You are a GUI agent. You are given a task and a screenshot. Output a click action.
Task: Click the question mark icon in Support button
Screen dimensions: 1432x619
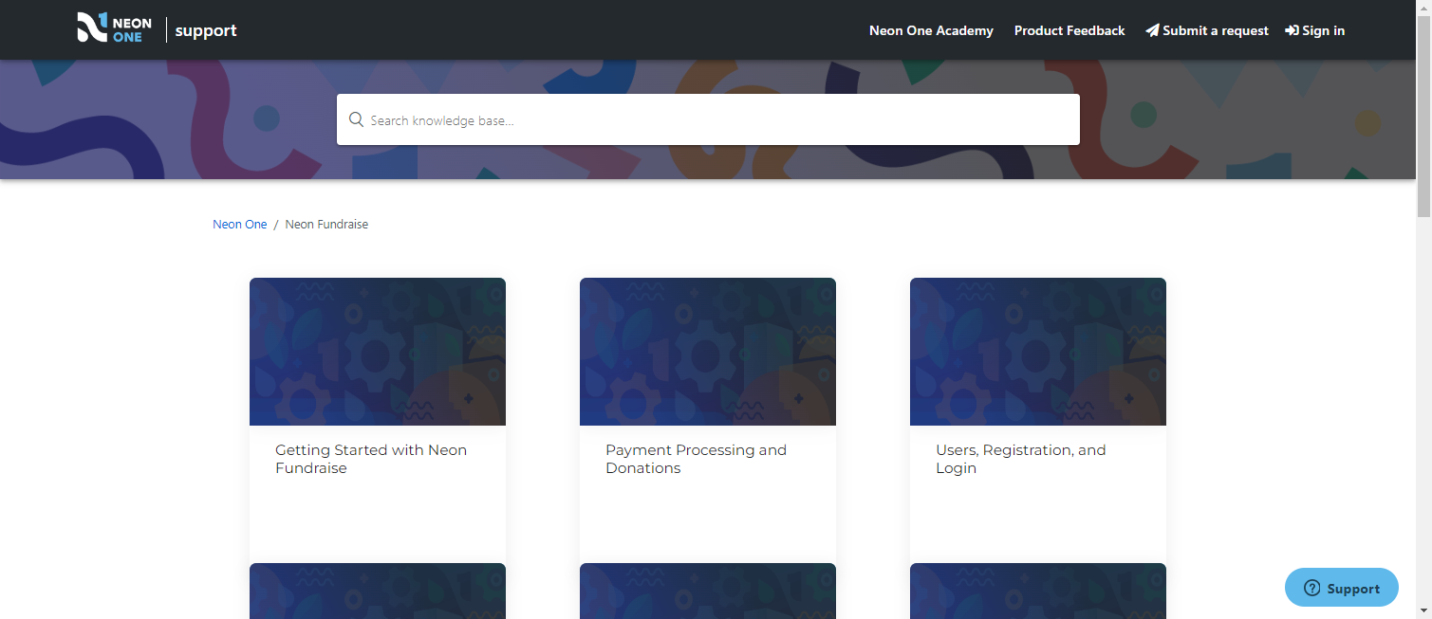1312,588
